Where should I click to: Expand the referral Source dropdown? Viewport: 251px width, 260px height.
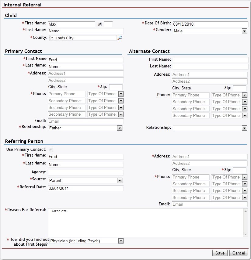point(120,181)
